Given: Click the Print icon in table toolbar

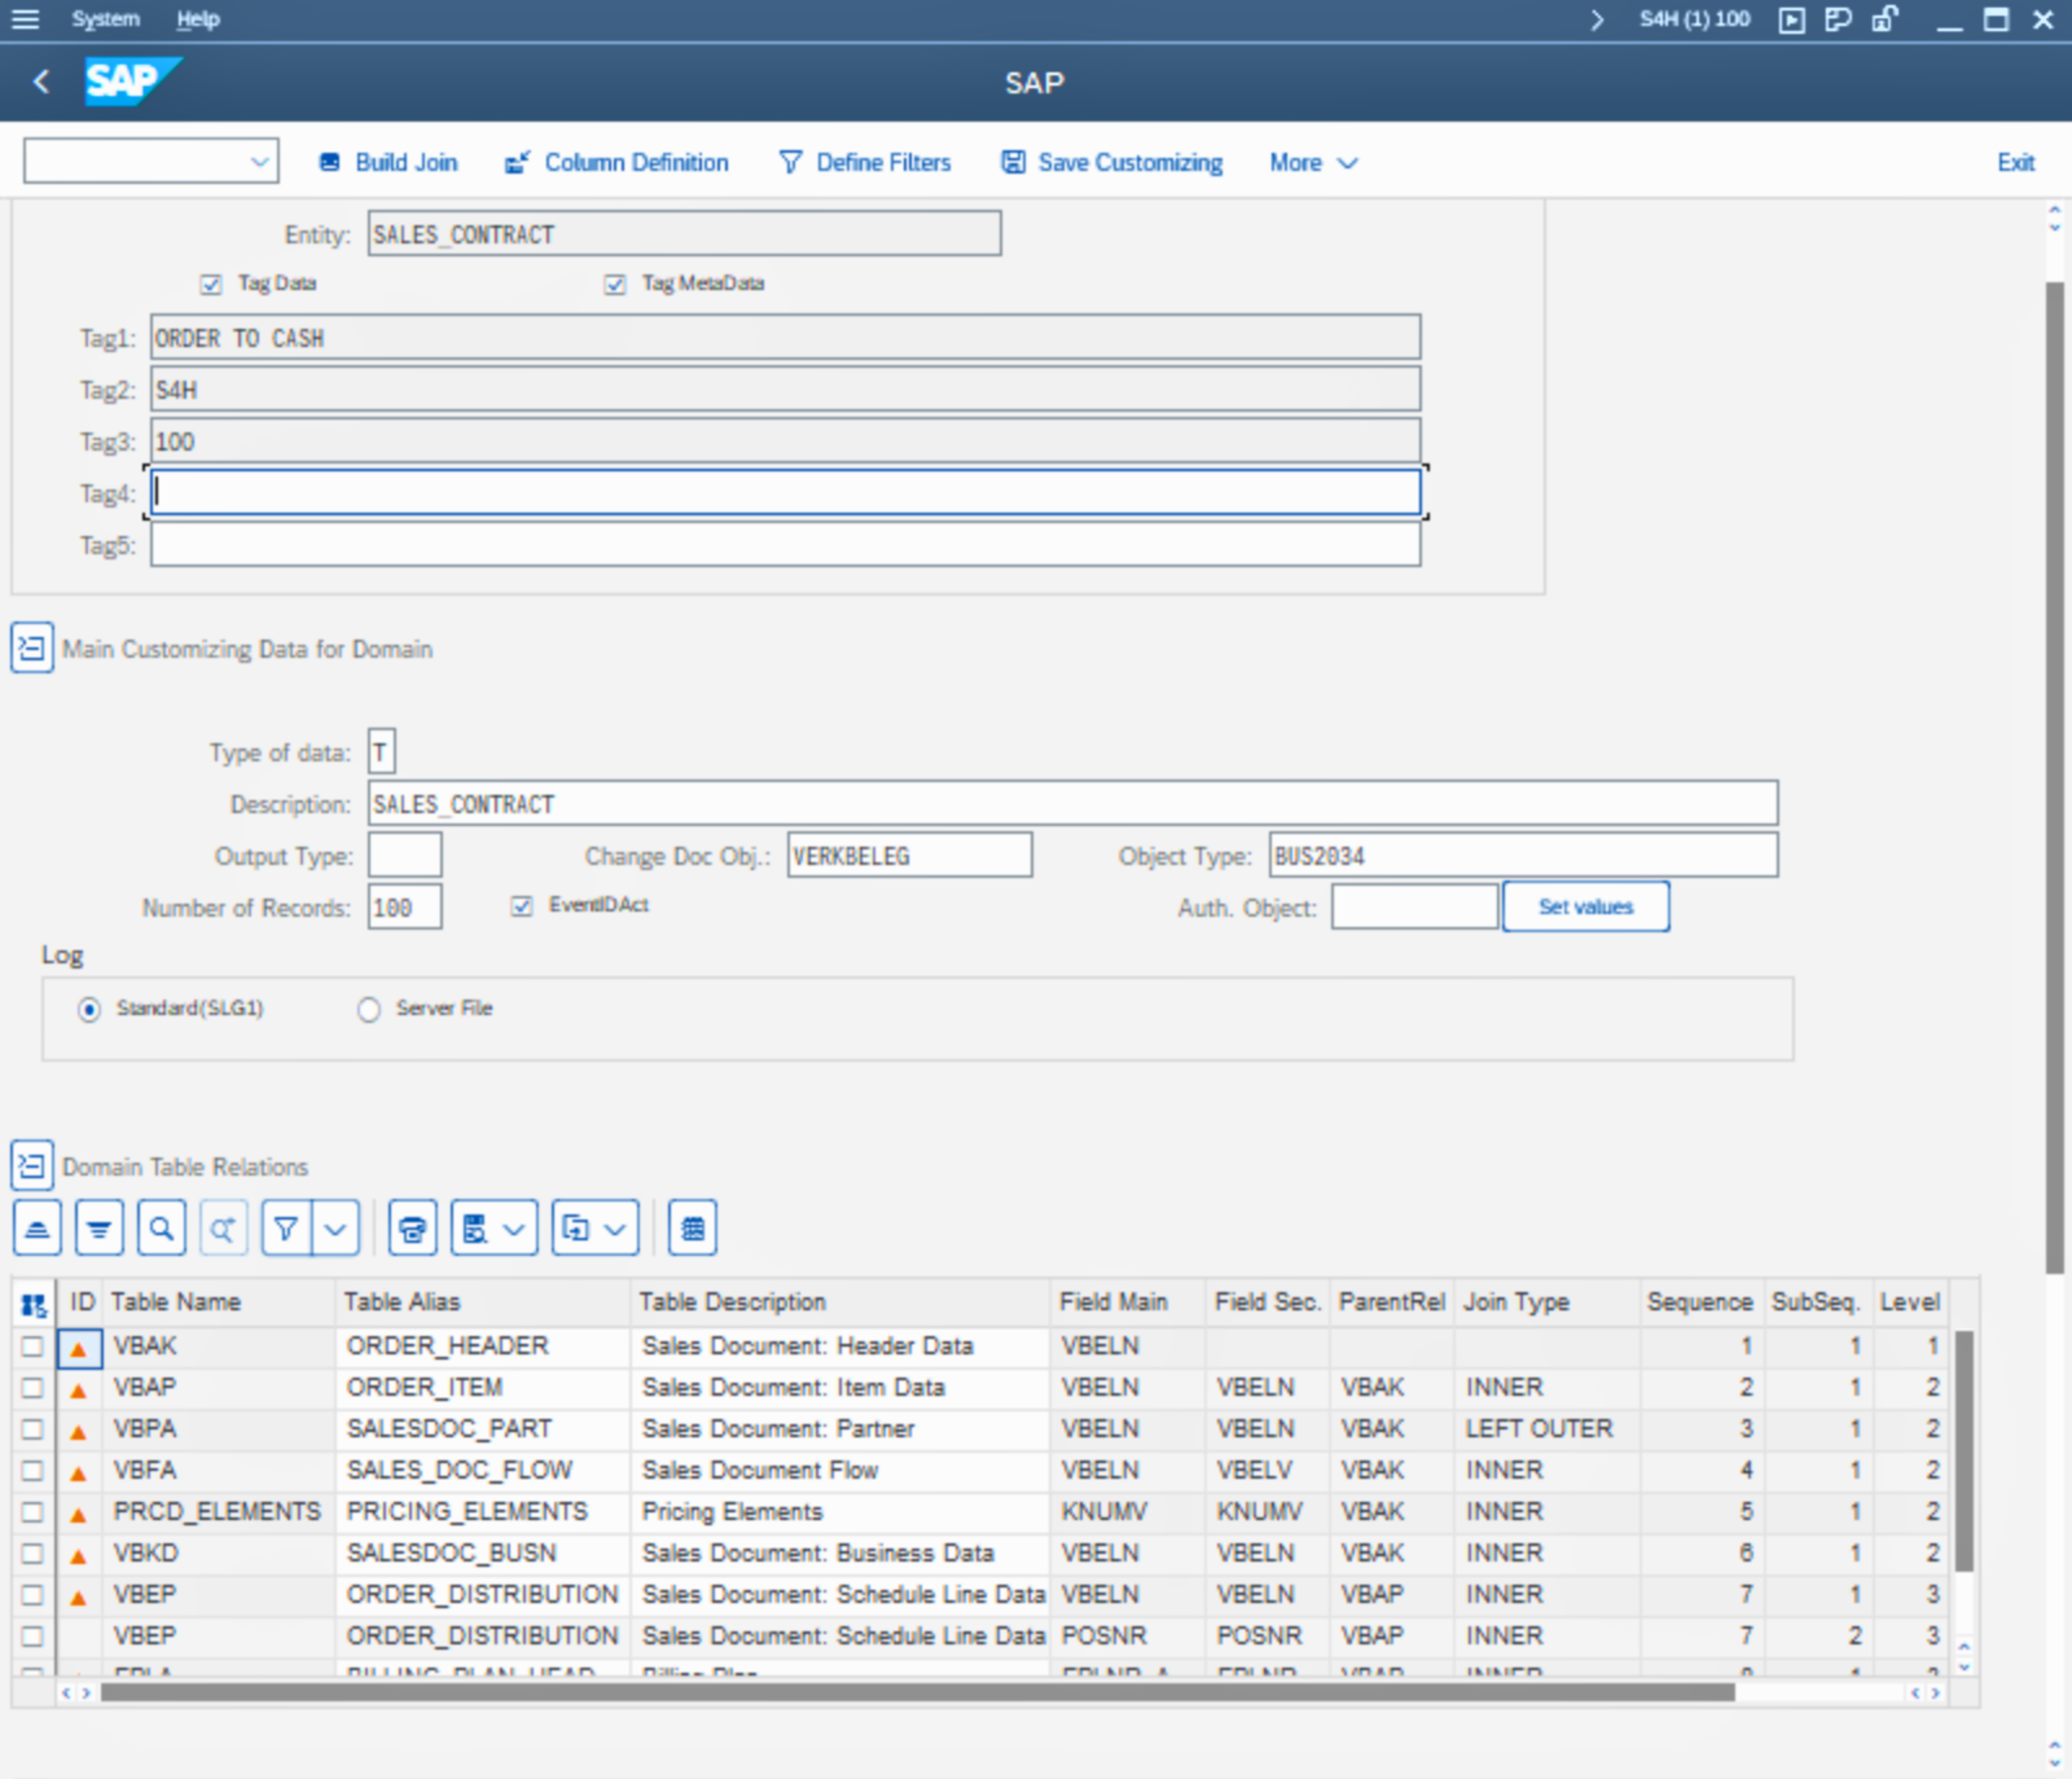Looking at the screenshot, I should tap(412, 1228).
